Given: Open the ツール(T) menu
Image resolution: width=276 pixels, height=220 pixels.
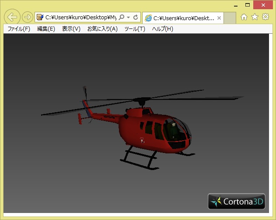Looking at the screenshot, I should [x=135, y=29].
